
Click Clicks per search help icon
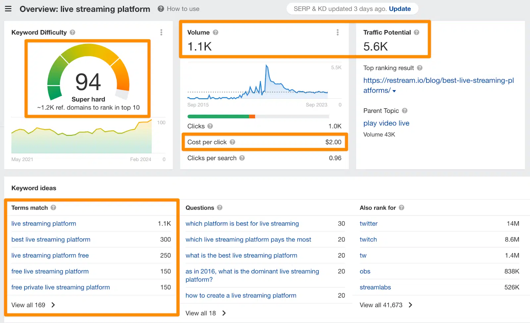point(242,158)
